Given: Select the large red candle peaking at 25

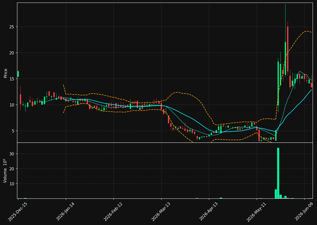Looking at the screenshot, I should 288,49.
